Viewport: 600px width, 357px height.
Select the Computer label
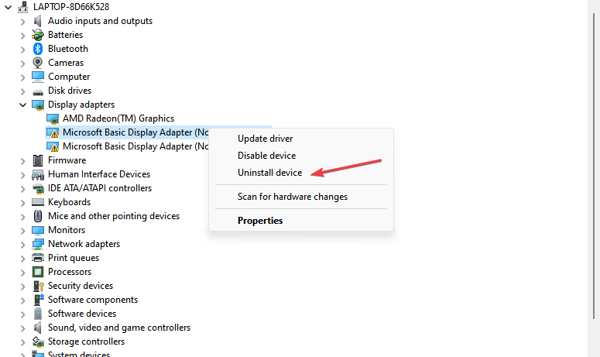tap(69, 77)
